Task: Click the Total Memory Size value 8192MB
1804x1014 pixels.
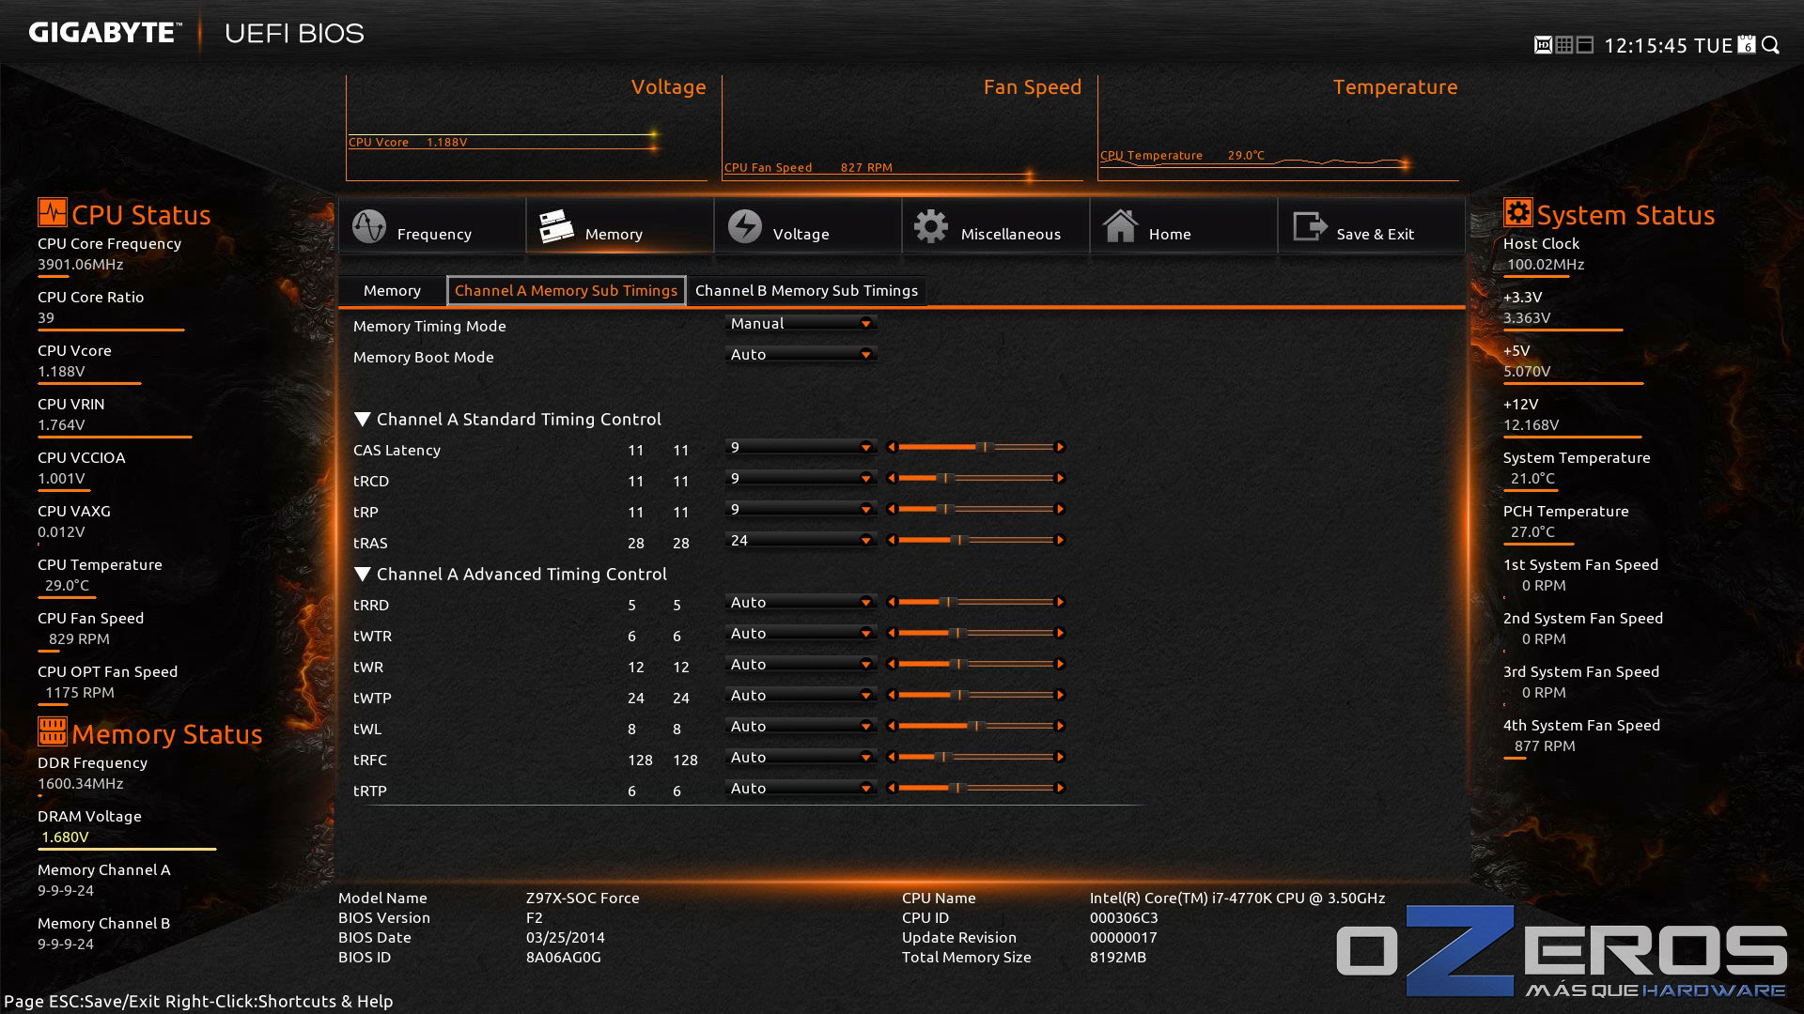Action: click(1118, 958)
